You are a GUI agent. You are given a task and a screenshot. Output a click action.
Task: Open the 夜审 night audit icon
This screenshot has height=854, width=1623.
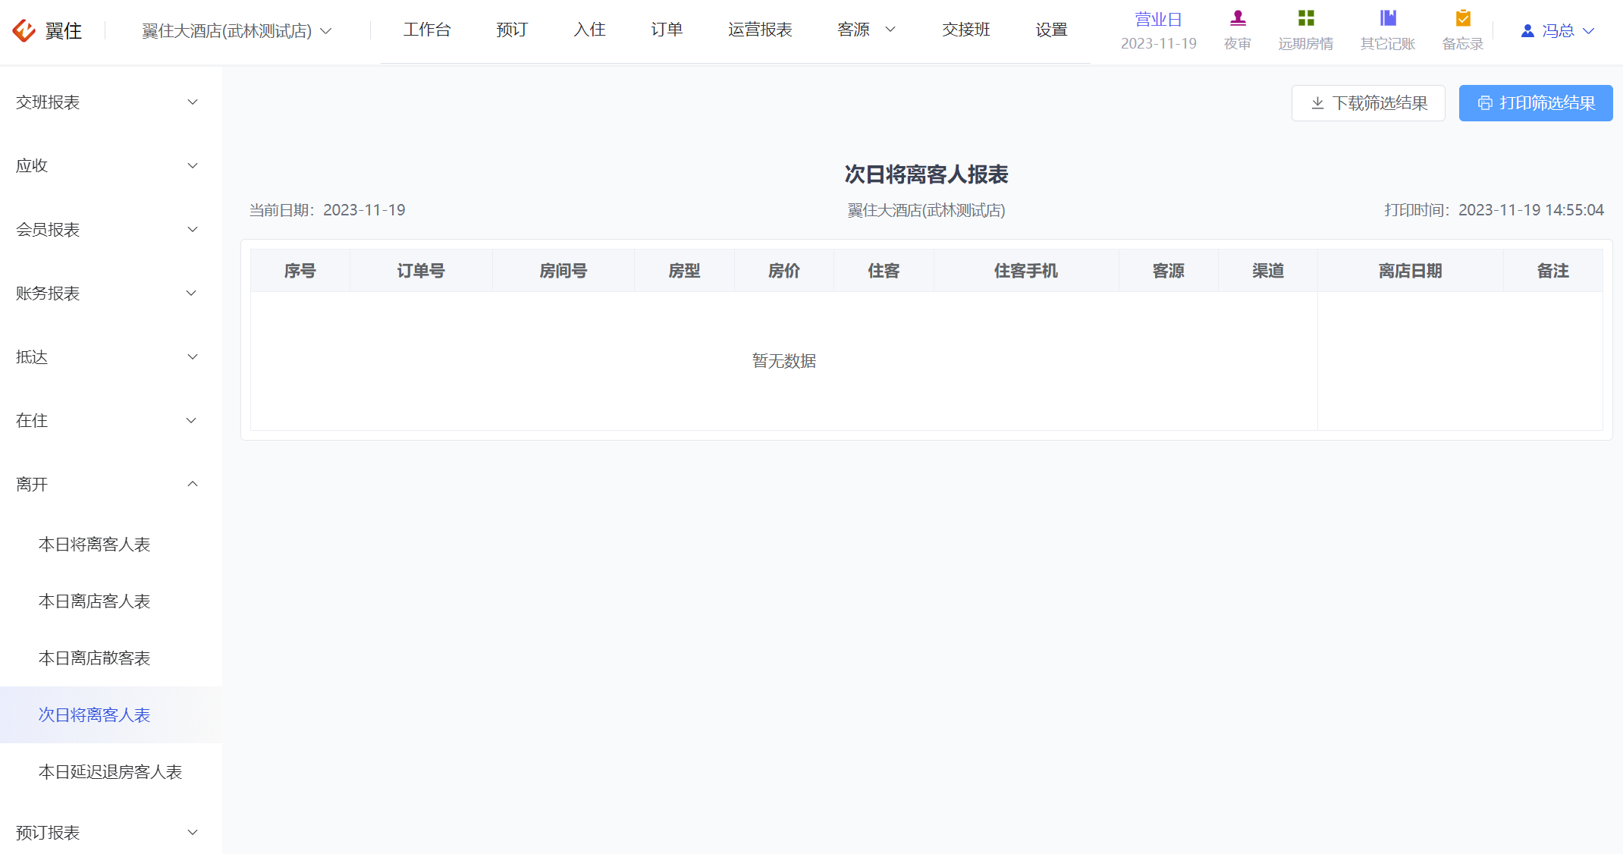(x=1238, y=17)
